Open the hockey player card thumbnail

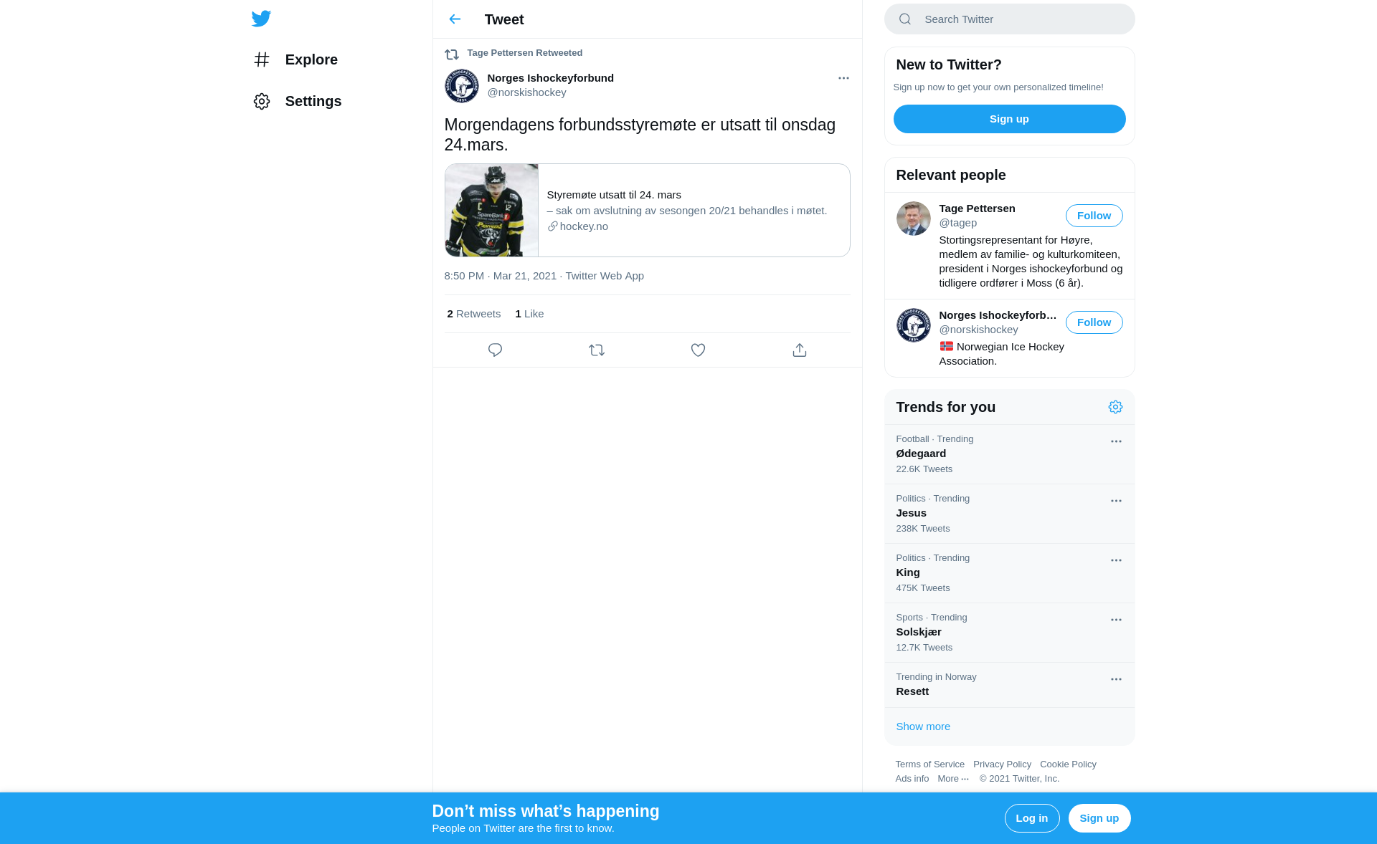[491, 210]
